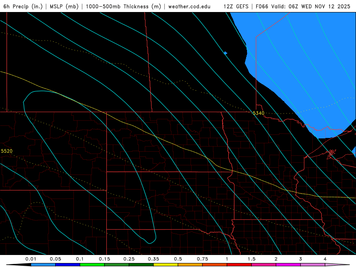
Task: Click the small blue precipitation speck on the map
Action: 225,53
